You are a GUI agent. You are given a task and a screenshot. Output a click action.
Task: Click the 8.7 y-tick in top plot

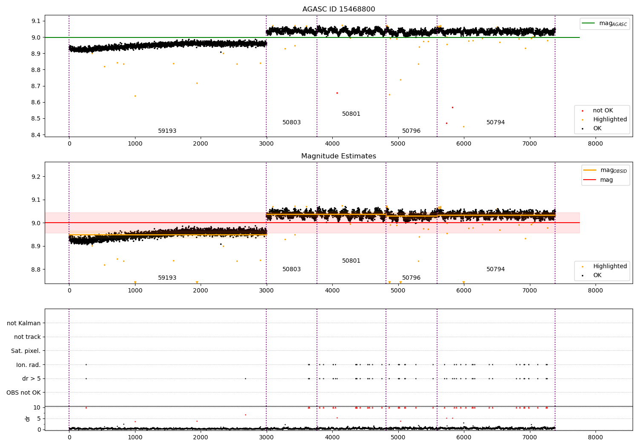coord(36,86)
